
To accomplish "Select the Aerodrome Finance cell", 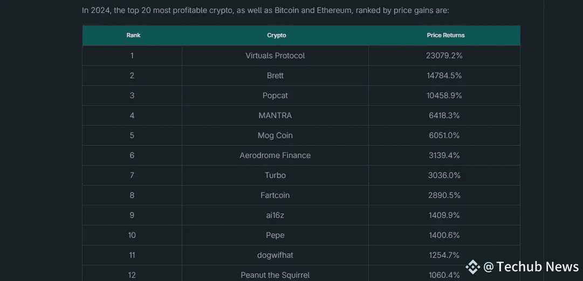I will click(x=275, y=155).
